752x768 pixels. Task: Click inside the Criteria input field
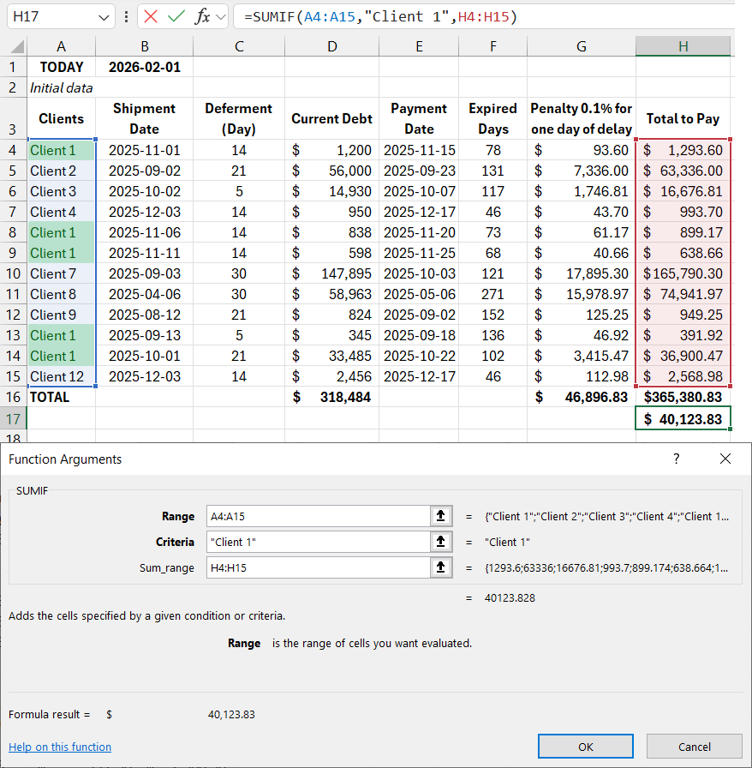point(317,542)
